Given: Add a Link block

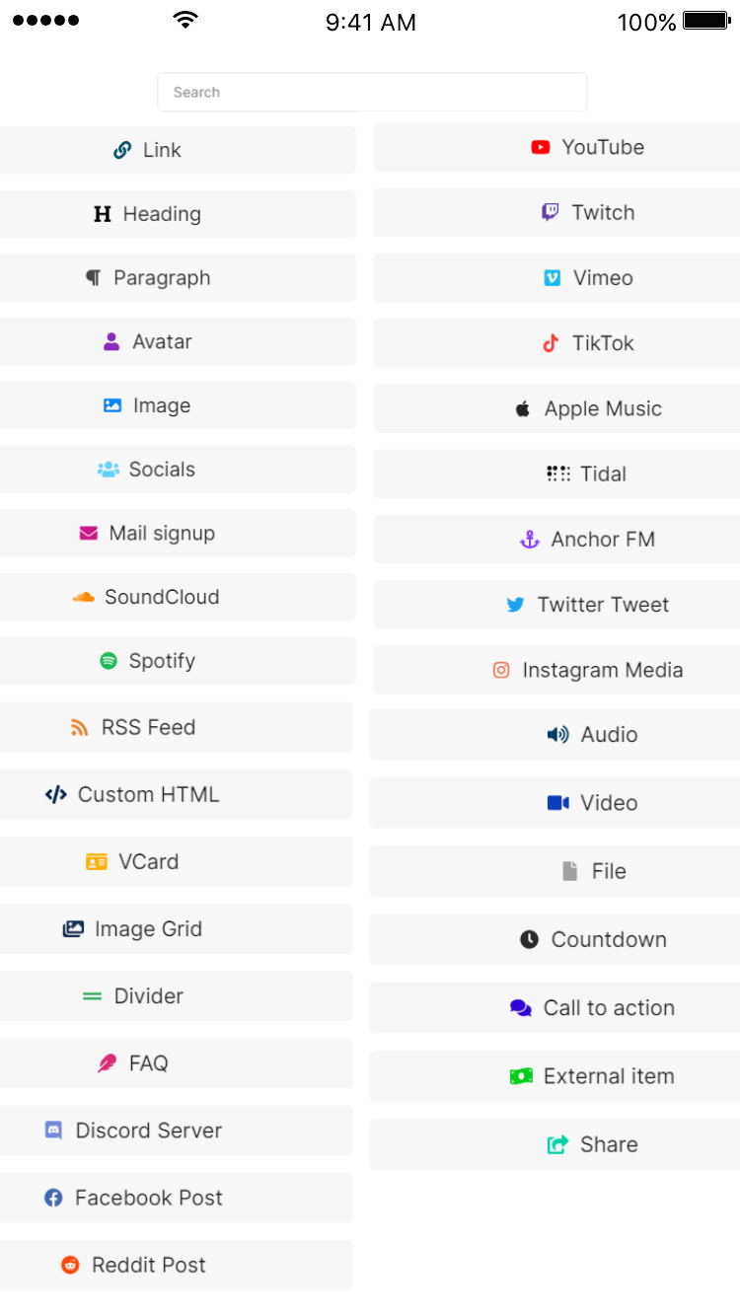Looking at the screenshot, I should click(178, 150).
